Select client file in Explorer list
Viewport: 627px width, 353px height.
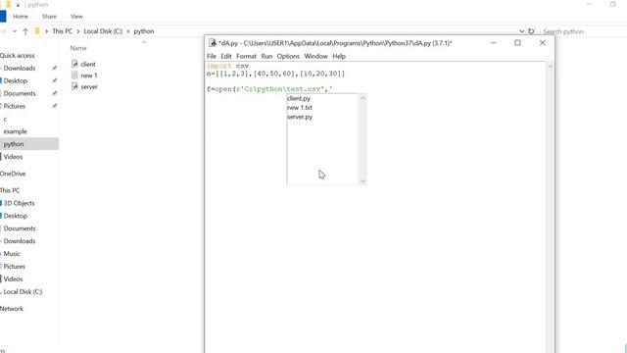[88, 64]
